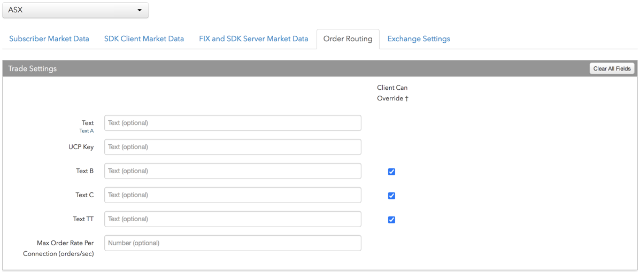Go to the Exchange Settings tab

[x=419, y=38]
